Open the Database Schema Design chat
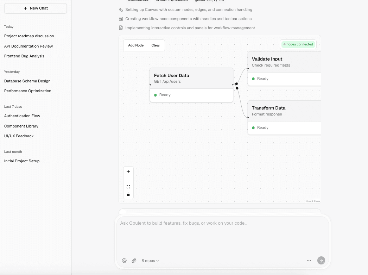The height and width of the screenshot is (275, 368). 27,81
